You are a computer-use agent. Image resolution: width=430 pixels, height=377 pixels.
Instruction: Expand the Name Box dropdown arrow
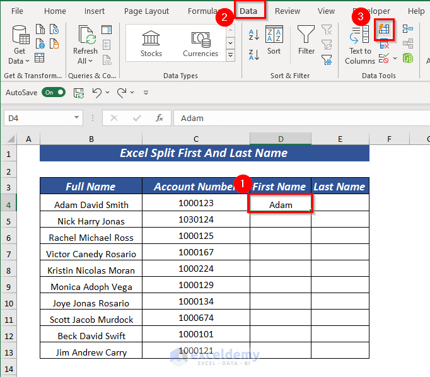[77, 118]
